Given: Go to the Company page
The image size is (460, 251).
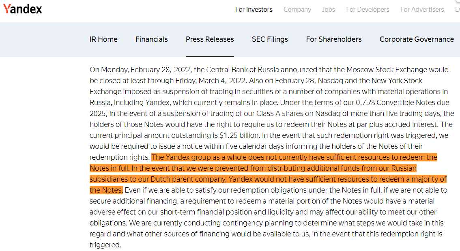Looking at the screenshot, I should tap(297, 10).
